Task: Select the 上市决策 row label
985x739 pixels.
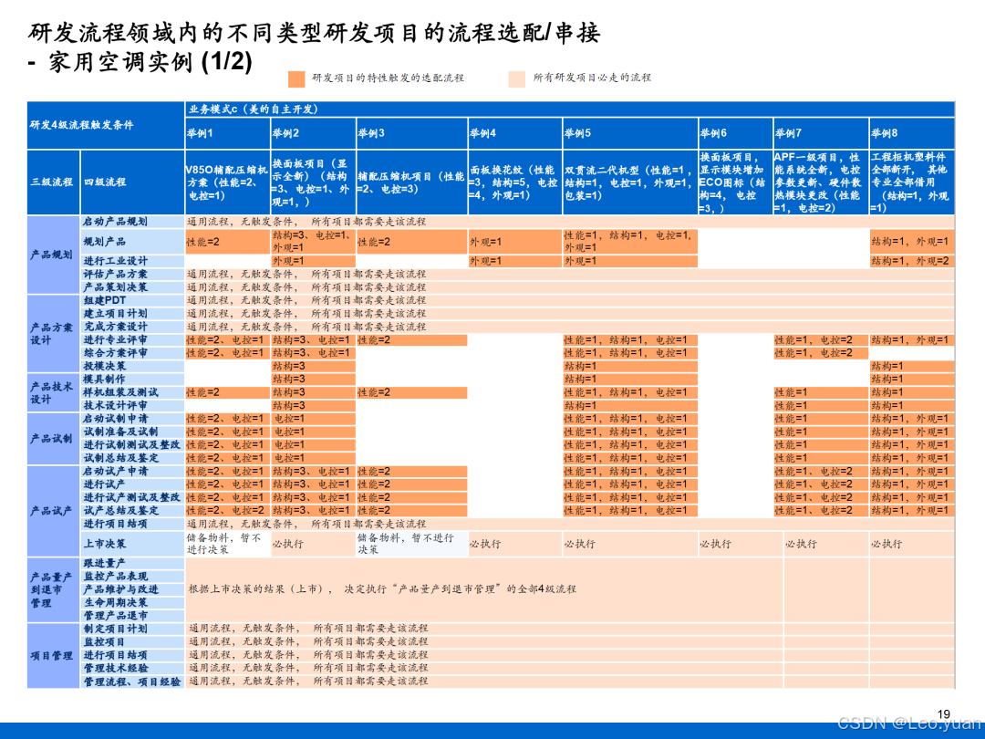Action: [132, 544]
